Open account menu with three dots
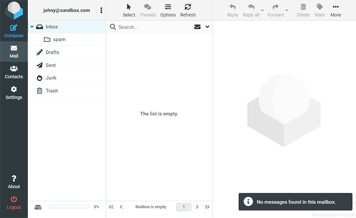The width and height of the screenshot is (356, 218). tap(101, 10)
